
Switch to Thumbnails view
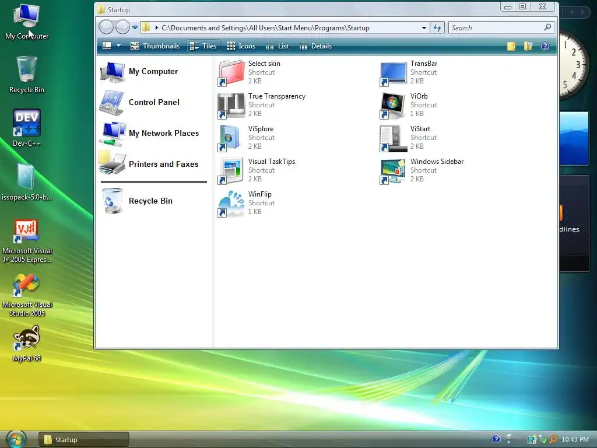tap(155, 46)
